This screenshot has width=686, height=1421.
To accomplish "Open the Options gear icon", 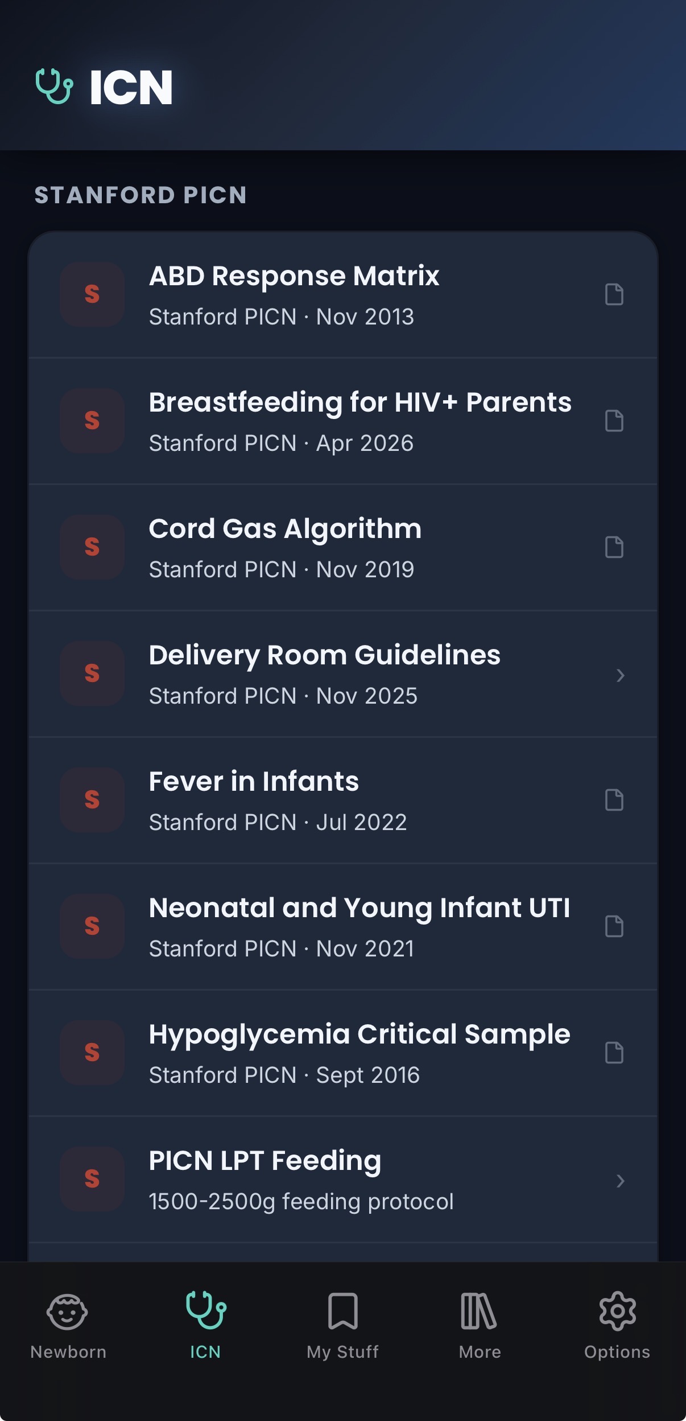I will [x=617, y=1311].
